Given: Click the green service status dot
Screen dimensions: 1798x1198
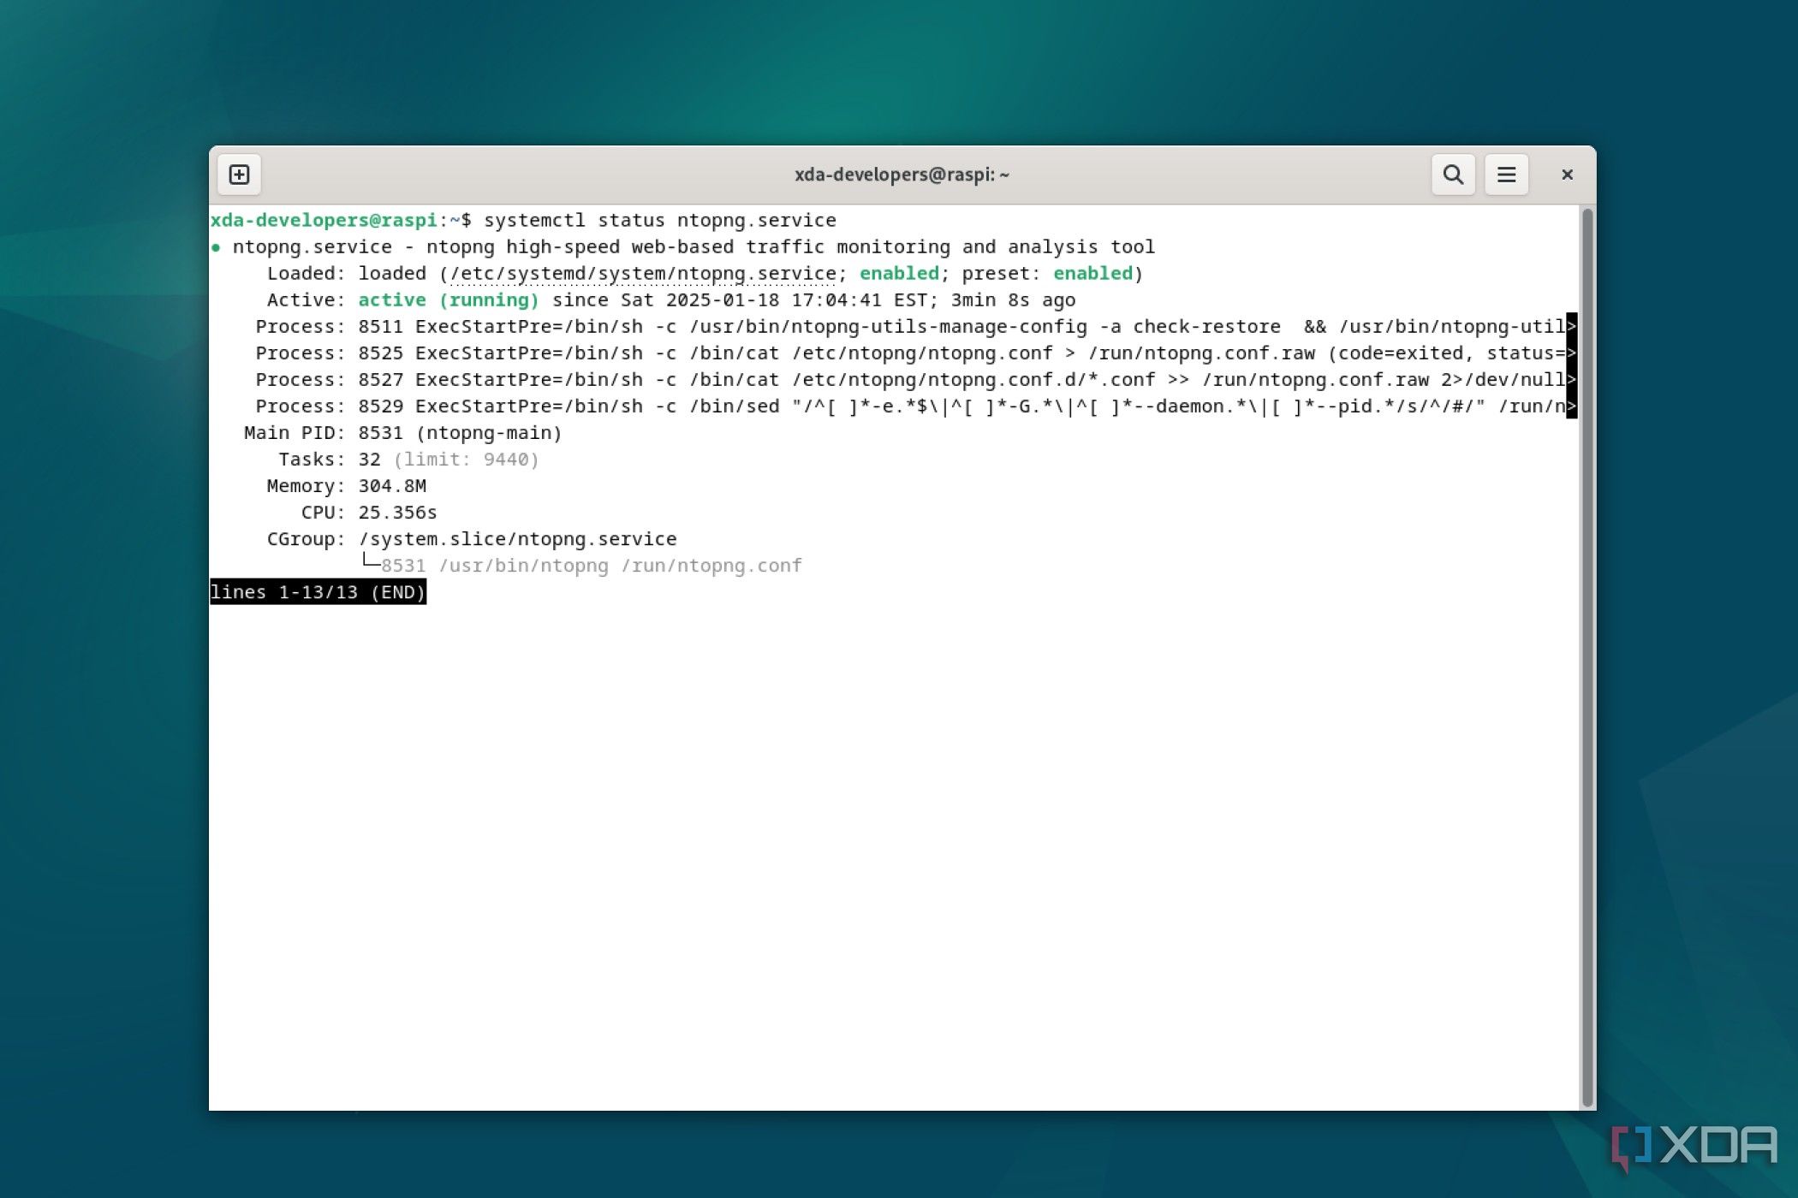Looking at the screenshot, I should click(x=216, y=247).
